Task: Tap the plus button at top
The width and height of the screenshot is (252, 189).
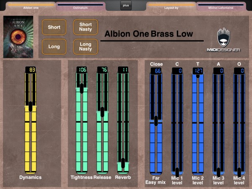Action: click(126, 5)
